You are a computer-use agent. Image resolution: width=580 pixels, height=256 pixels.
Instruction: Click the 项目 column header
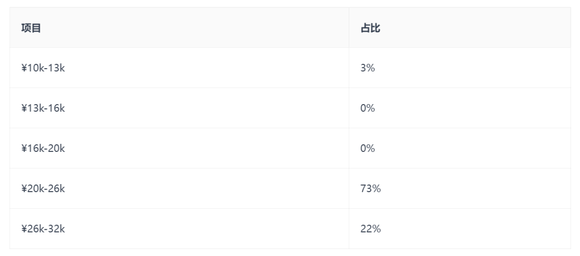31,28
